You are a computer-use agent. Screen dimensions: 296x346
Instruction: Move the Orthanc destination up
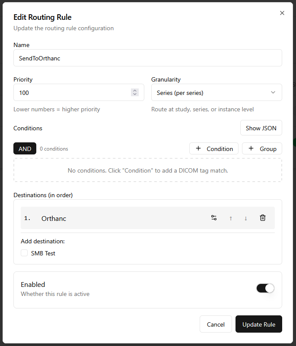coord(231,218)
